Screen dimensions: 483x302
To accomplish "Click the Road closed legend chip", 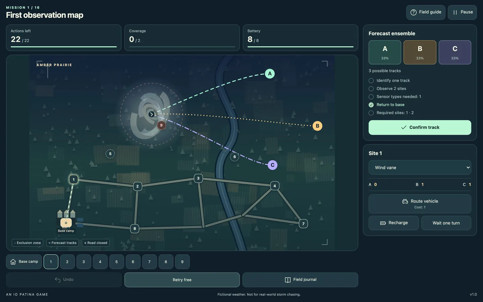I will 96,243.
